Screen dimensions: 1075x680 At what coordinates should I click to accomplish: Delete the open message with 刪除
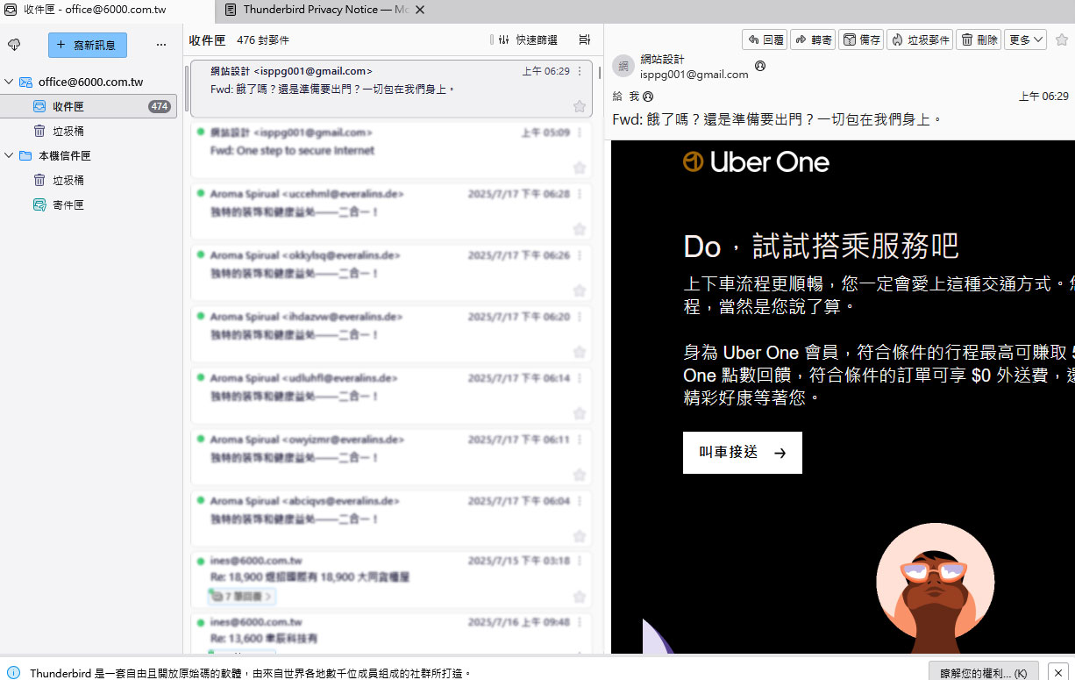979,39
